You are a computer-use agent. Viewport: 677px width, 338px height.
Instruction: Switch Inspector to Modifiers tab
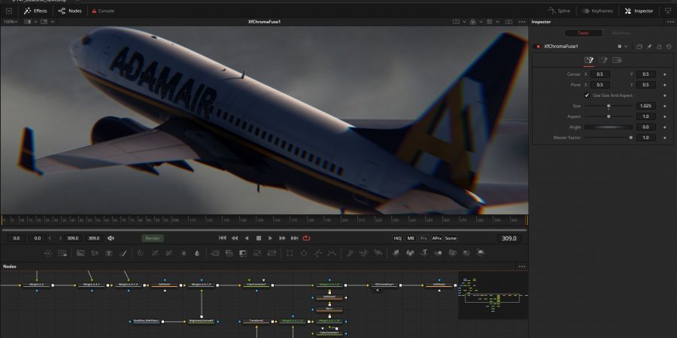tap(621, 33)
